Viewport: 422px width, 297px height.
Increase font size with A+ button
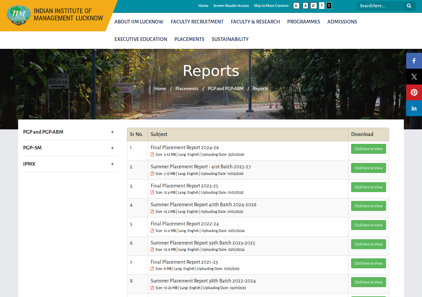314,6
